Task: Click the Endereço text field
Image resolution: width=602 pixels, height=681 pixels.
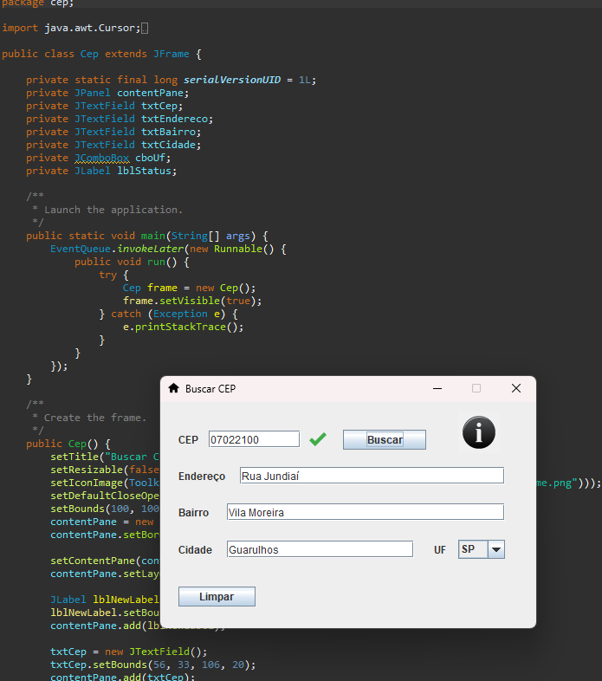Action: (372, 476)
